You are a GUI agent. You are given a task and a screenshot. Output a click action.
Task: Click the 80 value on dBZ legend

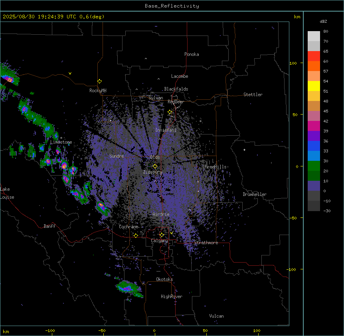click(x=326, y=32)
